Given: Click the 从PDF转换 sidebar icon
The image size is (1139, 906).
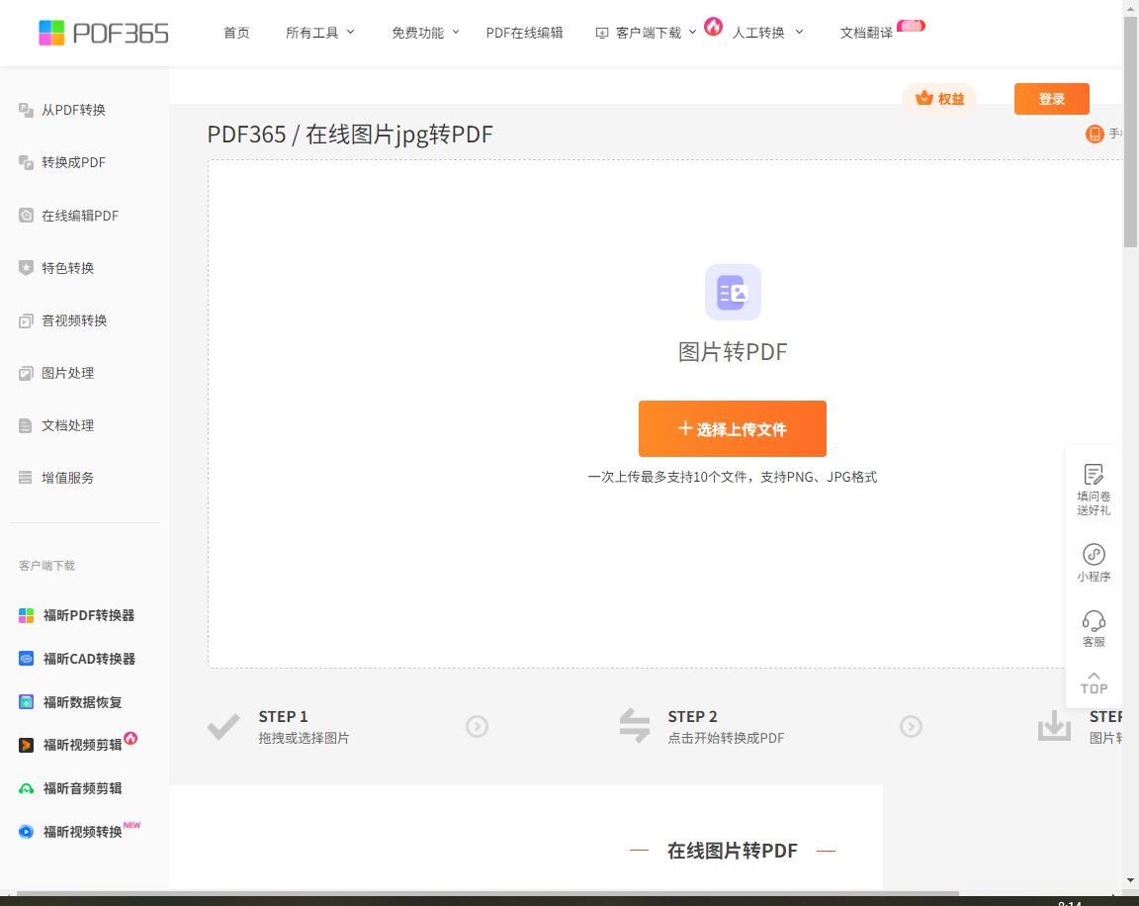Looking at the screenshot, I should [26, 110].
